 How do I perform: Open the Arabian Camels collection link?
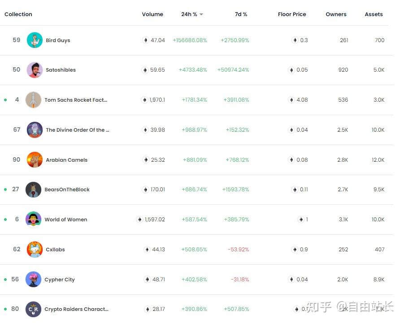click(x=66, y=160)
